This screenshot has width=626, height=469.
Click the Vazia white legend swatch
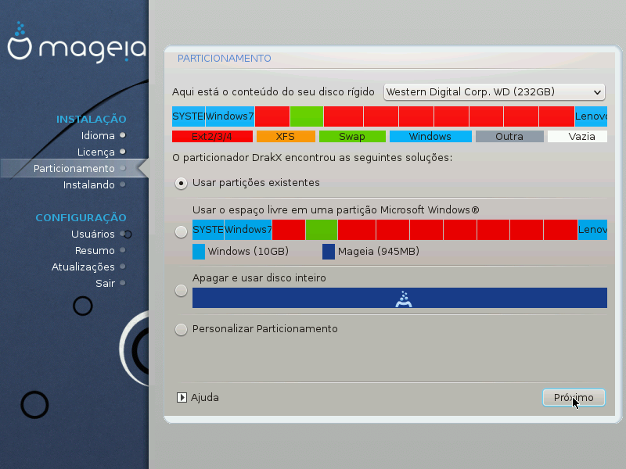tap(577, 136)
